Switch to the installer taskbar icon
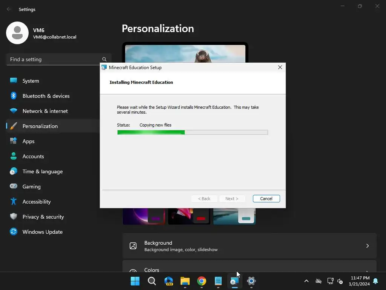The width and height of the screenshot is (386, 290). [x=234, y=281]
